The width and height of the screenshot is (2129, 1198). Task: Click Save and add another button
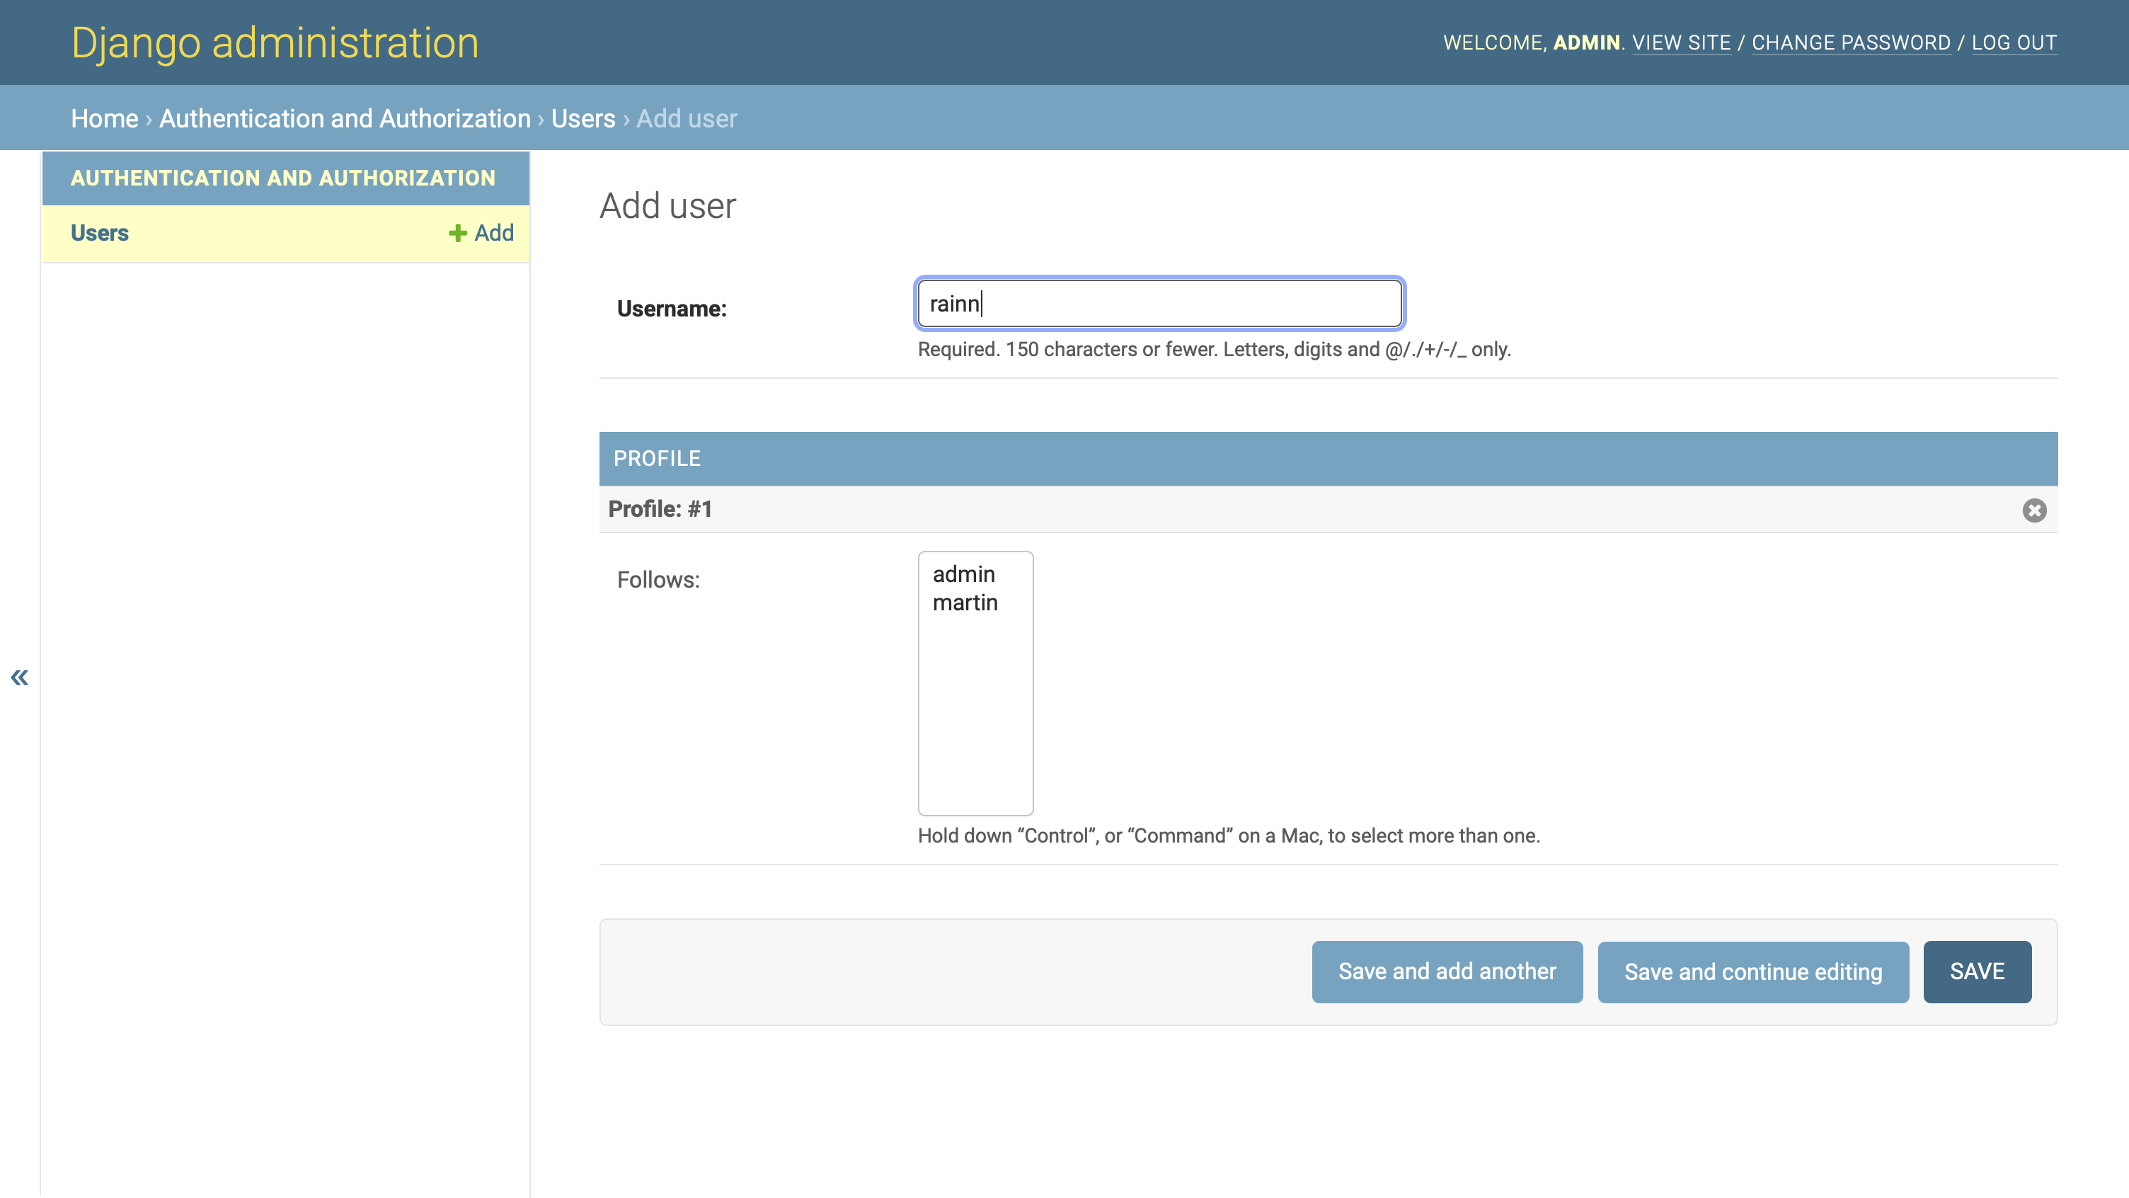1446,971
